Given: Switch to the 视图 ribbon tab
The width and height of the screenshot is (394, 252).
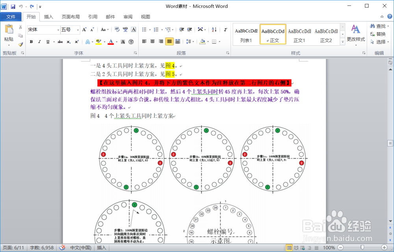Looking at the screenshot, I should tap(145, 17).
